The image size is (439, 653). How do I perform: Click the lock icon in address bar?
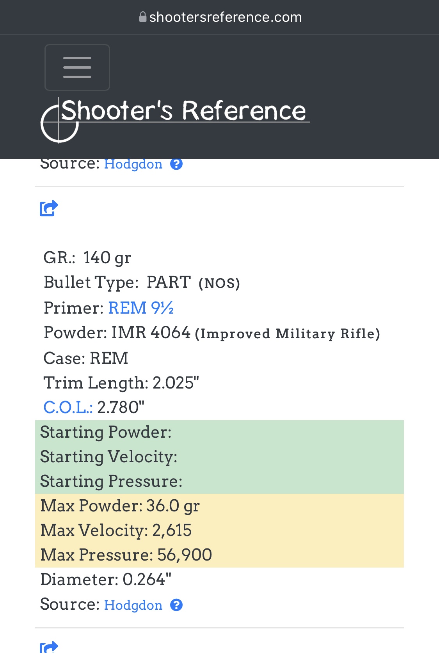pyautogui.click(x=143, y=17)
